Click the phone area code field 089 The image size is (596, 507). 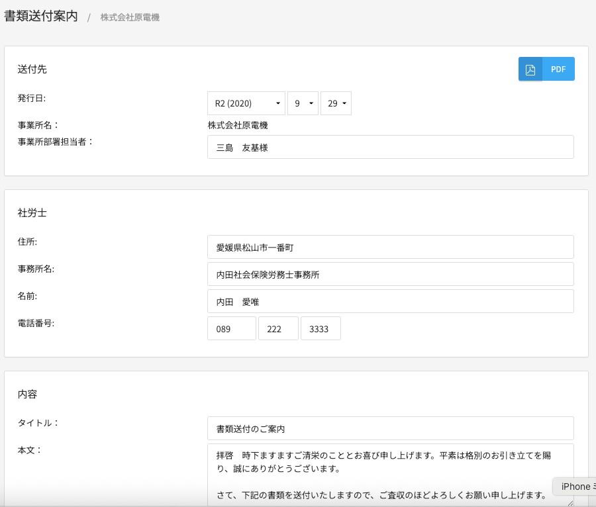pos(231,328)
